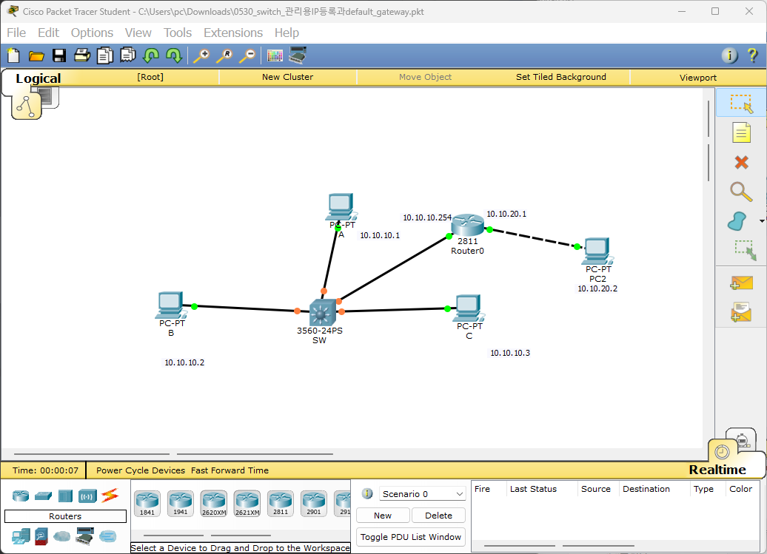Click the Redo green arrow icon
The height and width of the screenshot is (554, 767).
click(174, 55)
